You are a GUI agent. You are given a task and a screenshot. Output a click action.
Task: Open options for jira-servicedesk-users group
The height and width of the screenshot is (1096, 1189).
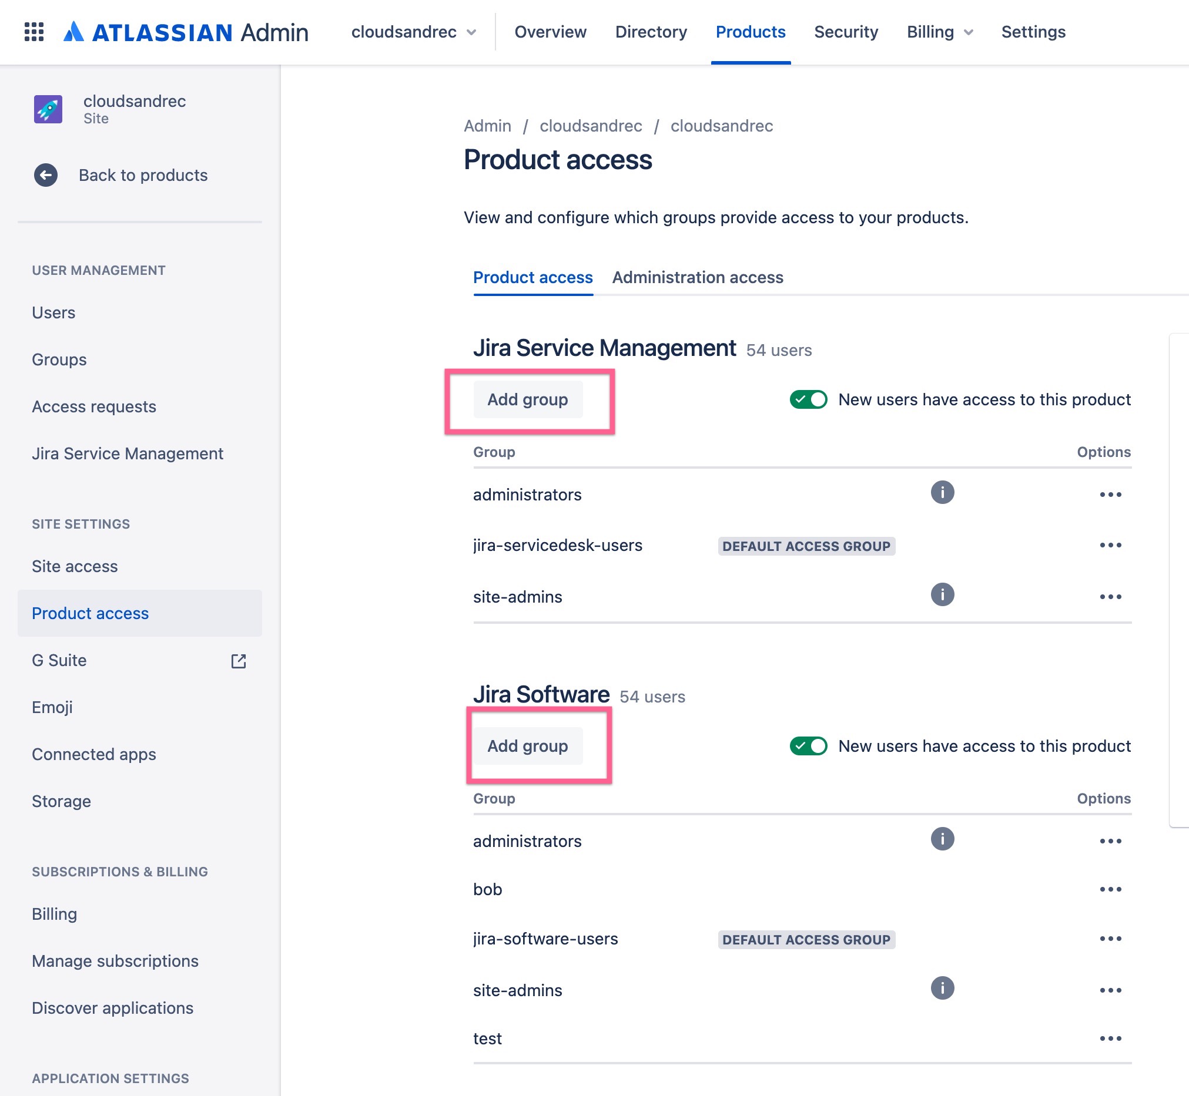(1111, 545)
